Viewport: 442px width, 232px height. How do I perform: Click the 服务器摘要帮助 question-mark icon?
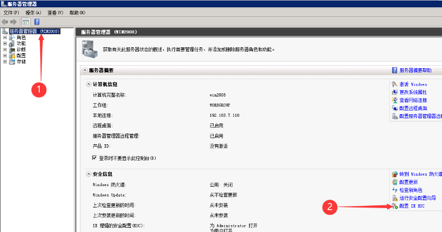pyautogui.click(x=394, y=70)
